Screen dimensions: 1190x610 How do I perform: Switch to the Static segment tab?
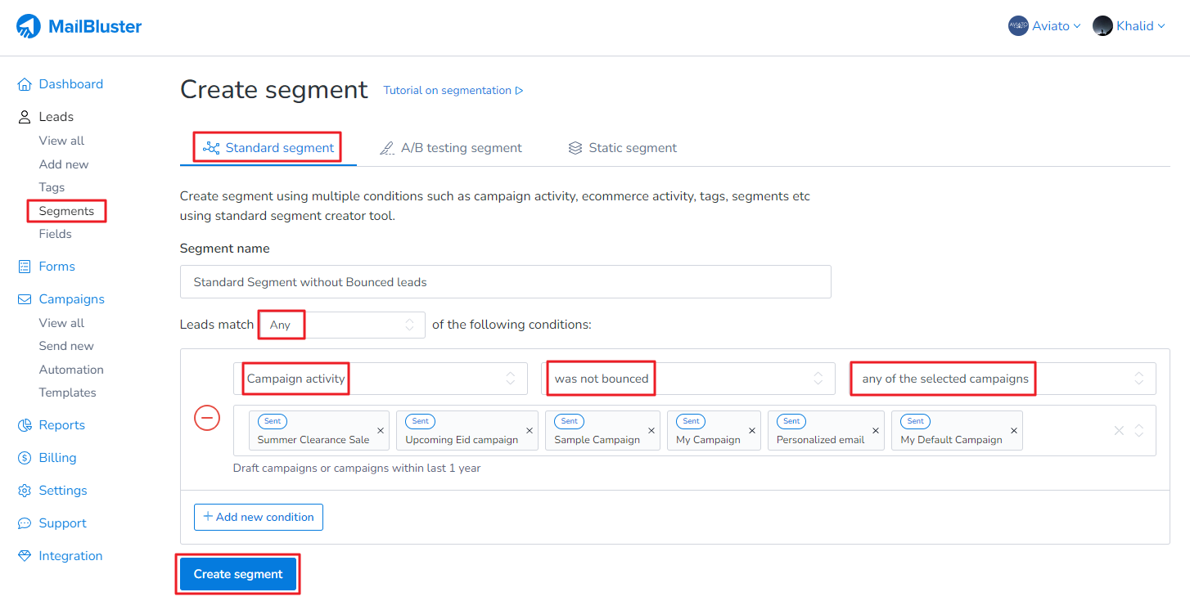pyautogui.click(x=623, y=148)
